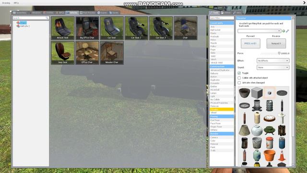Screen dimensions: 307x173
Task: Click the Quick Filter input box
Action: [x=222, y=18]
